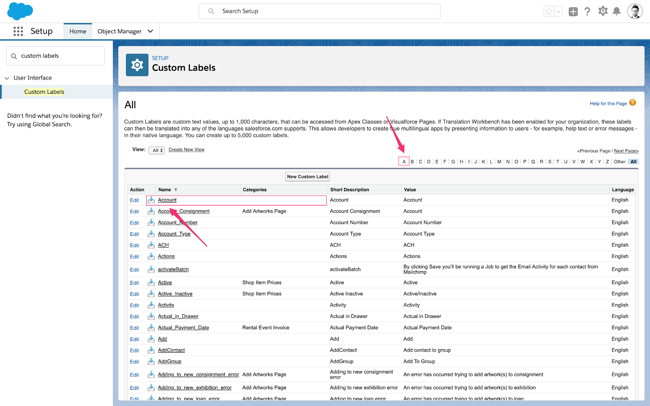Click the favorites star icon
Image resolution: width=650 pixels, height=406 pixels.
click(x=549, y=12)
